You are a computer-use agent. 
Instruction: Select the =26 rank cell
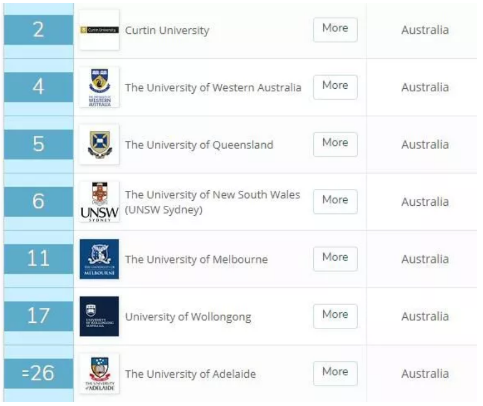(38, 373)
